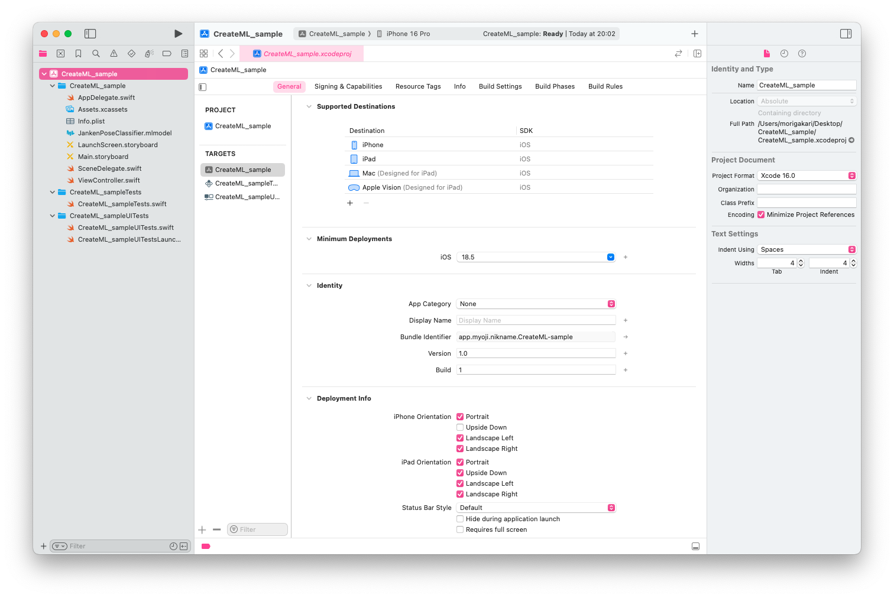The height and width of the screenshot is (598, 894).
Task: Toggle the debug area icon
Action: coord(695,547)
